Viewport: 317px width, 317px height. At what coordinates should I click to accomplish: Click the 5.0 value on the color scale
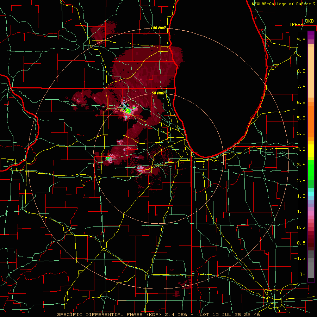(301, 133)
